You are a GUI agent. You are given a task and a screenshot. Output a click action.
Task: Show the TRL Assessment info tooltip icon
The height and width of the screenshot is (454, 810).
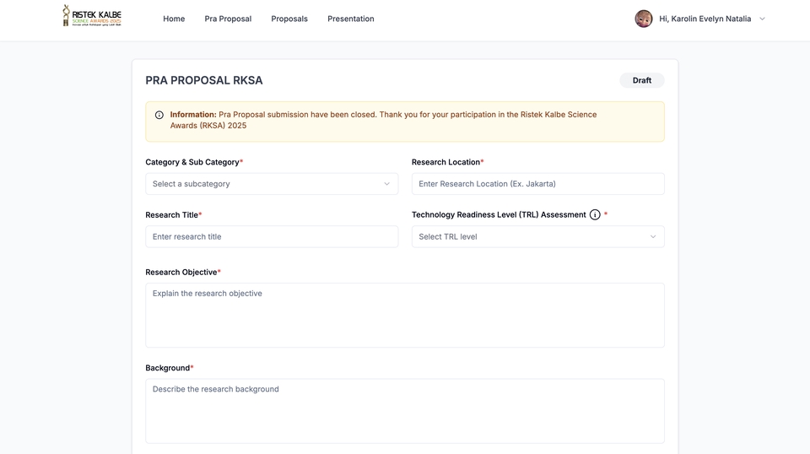click(x=595, y=215)
